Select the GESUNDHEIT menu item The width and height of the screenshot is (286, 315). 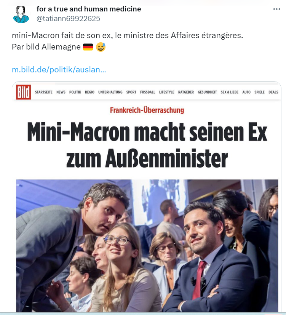207,92
